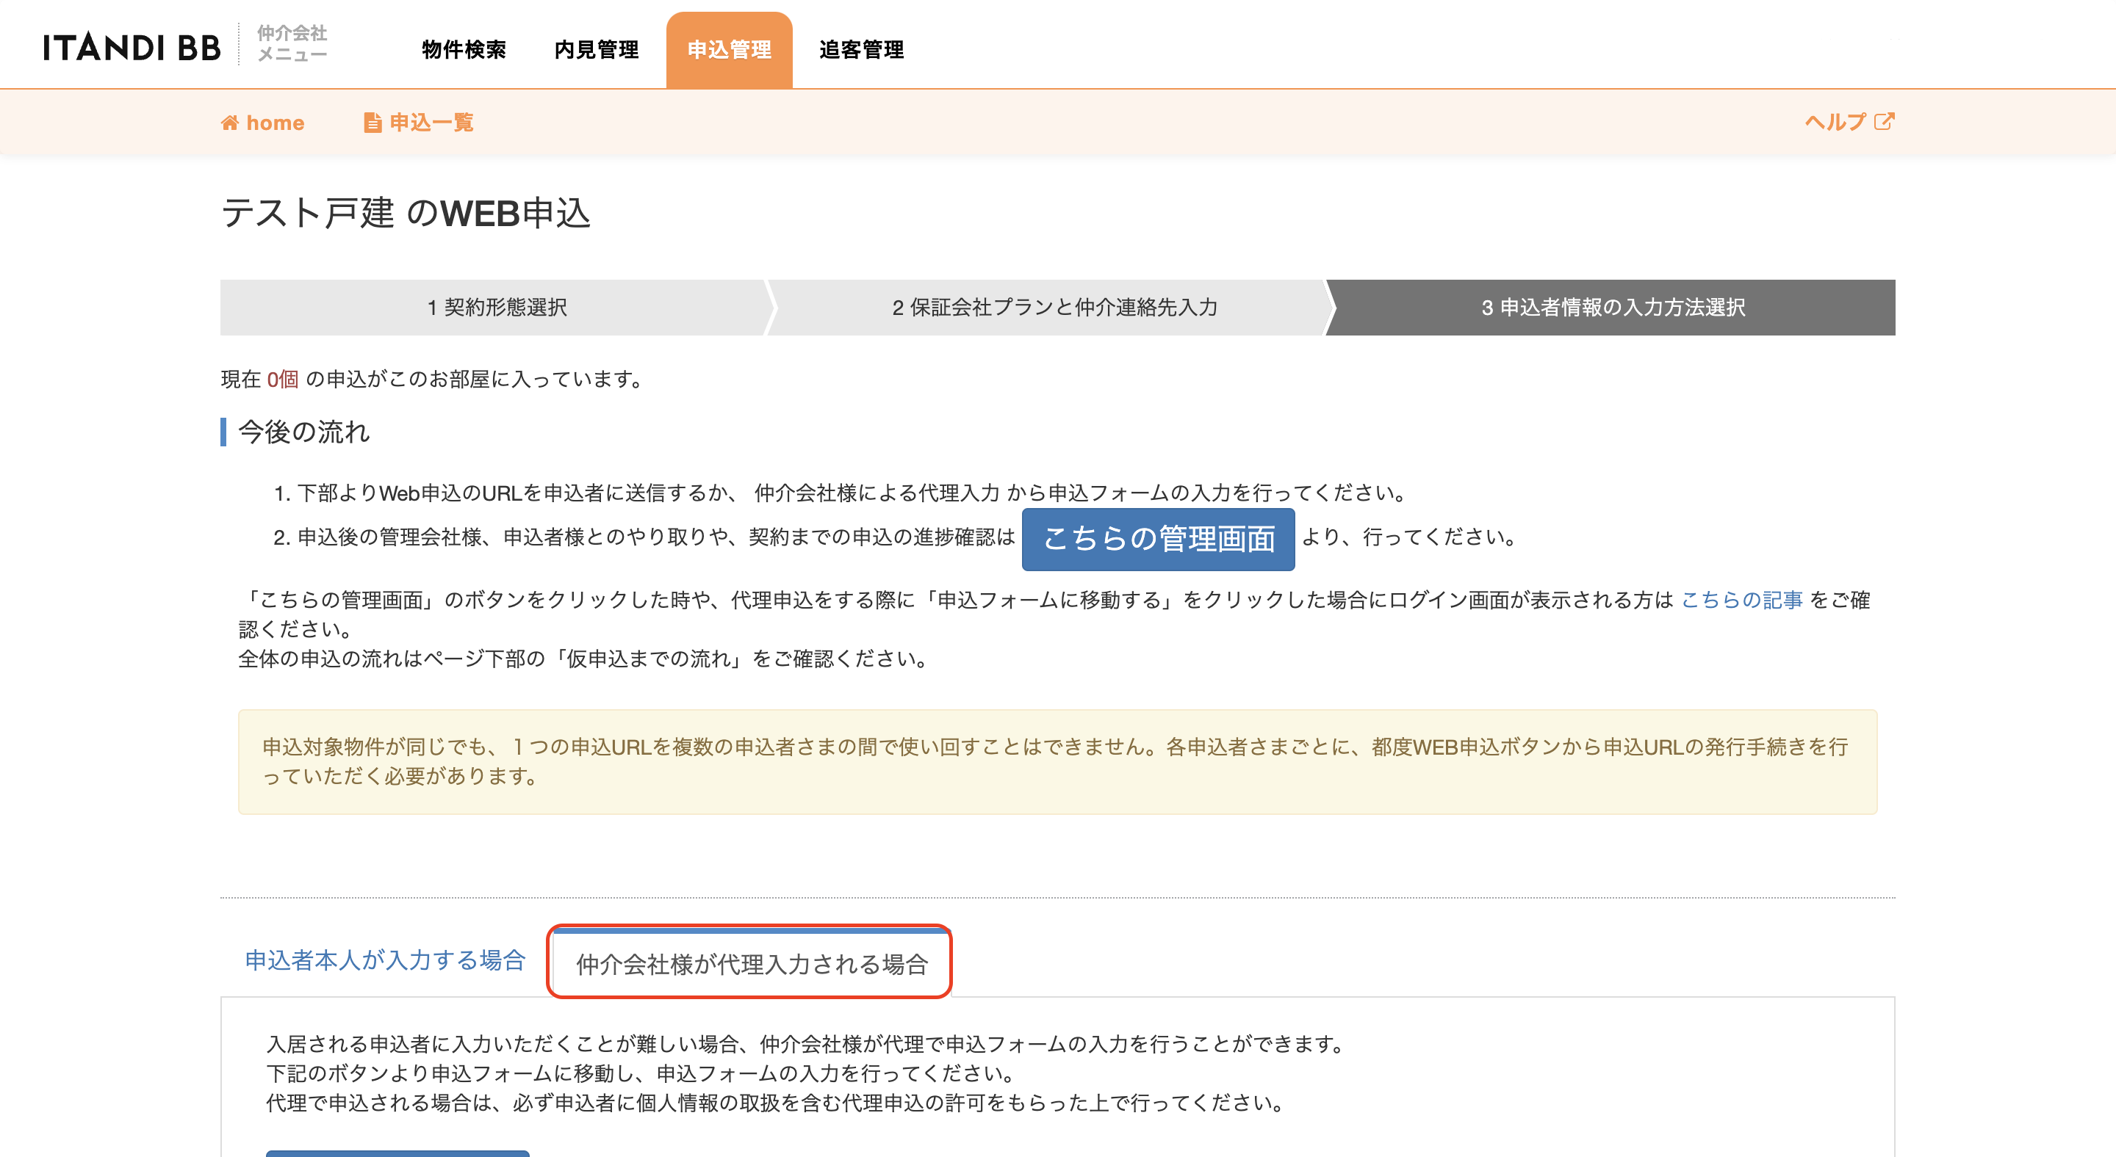Click the 今後の流れ heading

pos(303,432)
